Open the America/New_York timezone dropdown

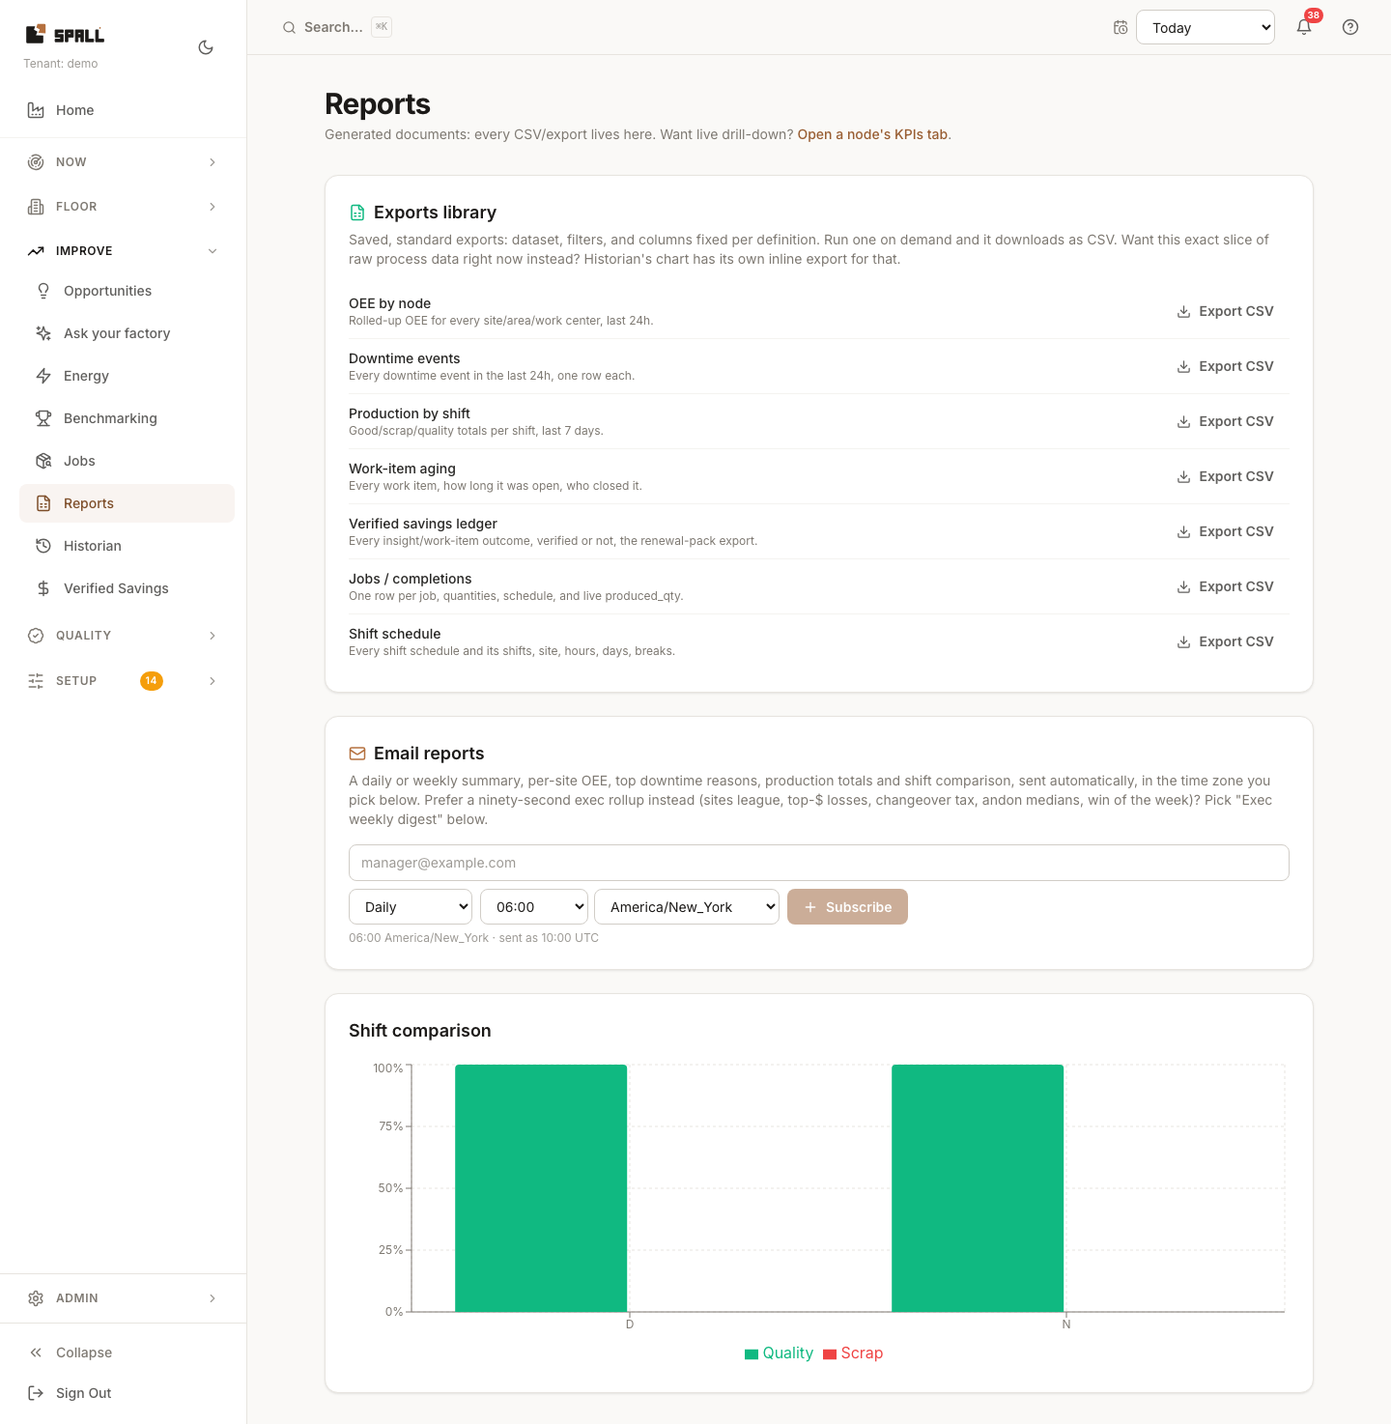click(687, 907)
